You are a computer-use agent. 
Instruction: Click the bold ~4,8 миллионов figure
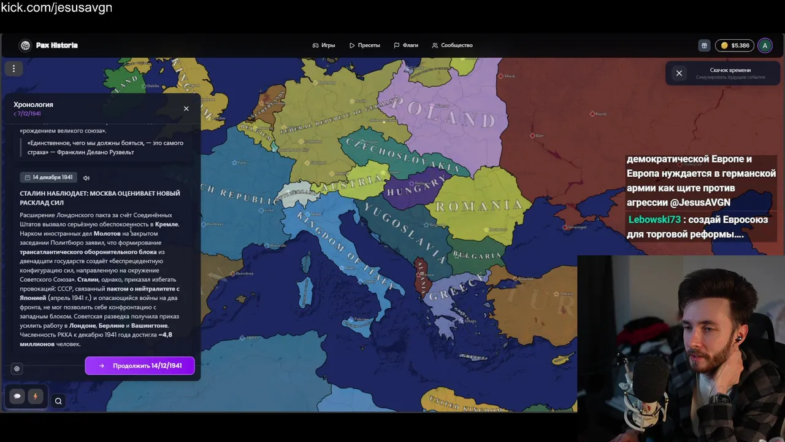coord(96,339)
